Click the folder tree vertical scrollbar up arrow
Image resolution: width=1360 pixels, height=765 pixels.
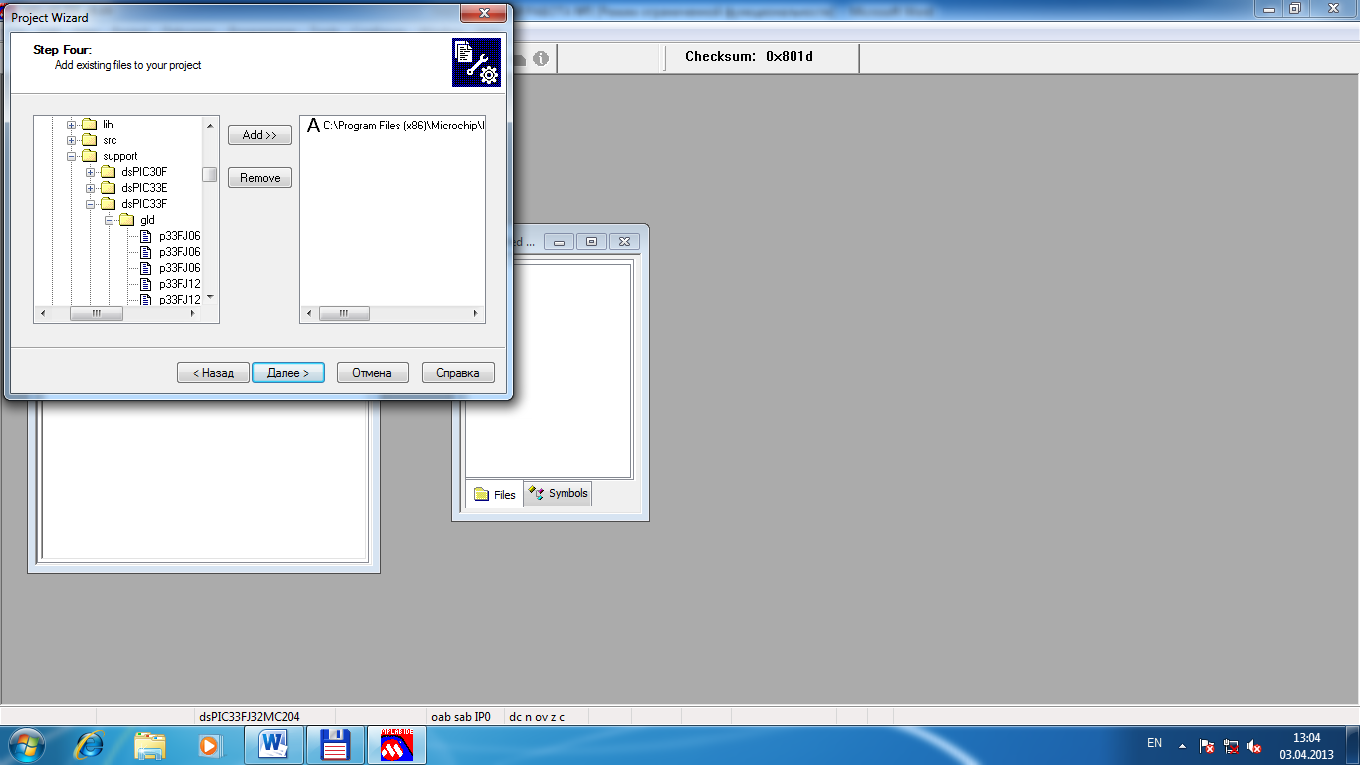tap(210, 125)
